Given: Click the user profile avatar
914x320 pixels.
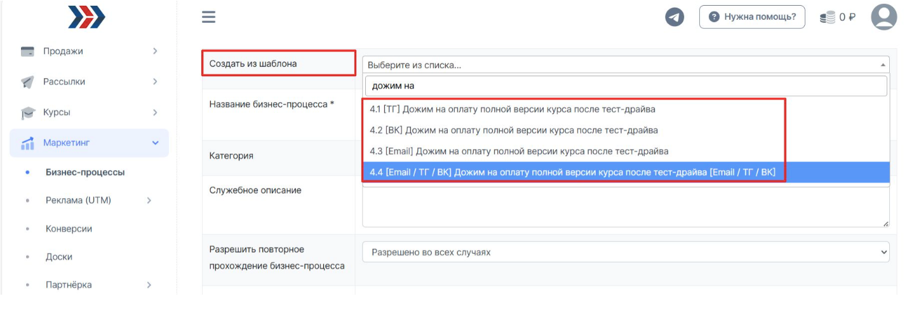Looking at the screenshot, I should (x=884, y=17).
